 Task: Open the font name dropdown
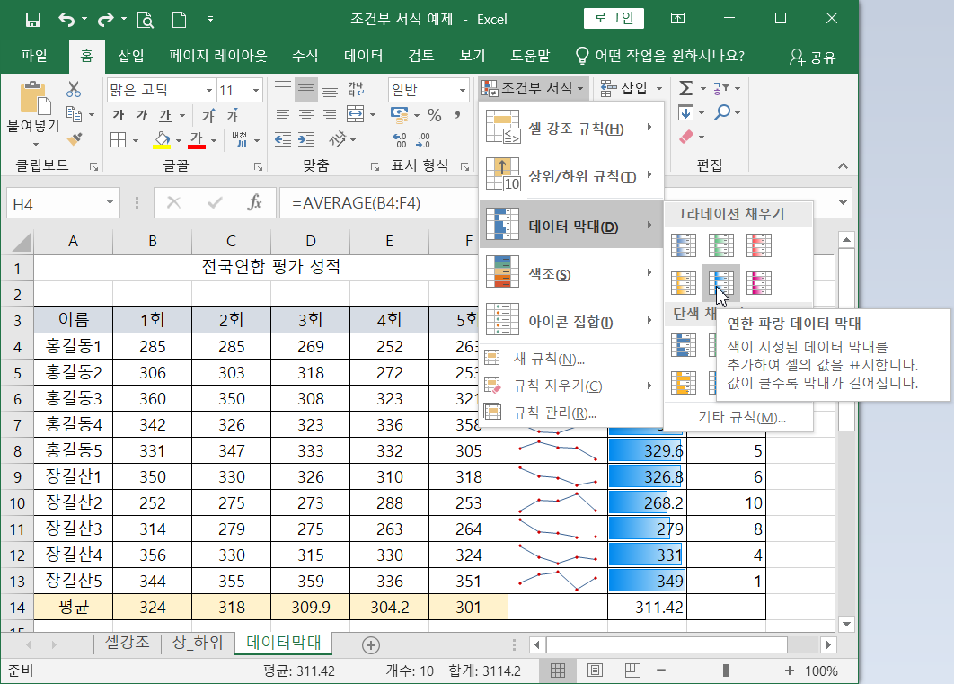click(x=208, y=90)
